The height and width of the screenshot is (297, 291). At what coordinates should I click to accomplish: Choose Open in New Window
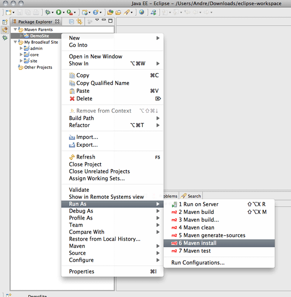113,56
